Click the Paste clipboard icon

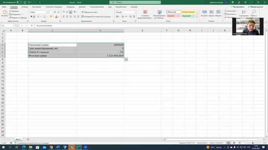[x=5, y=12]
